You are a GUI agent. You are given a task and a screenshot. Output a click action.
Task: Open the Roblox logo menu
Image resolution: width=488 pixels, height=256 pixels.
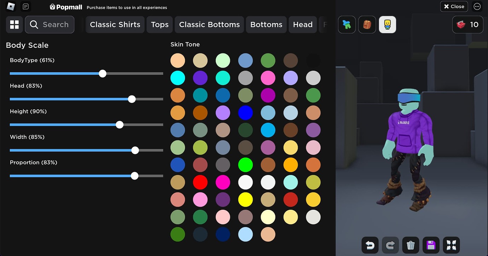coord(11,6)
